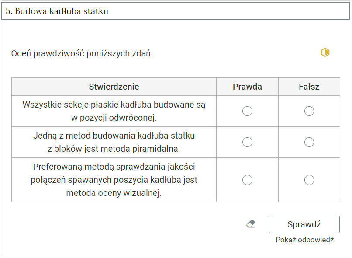Viewport: 352px width, 258px height.
Task: Choose 'Prawda' for the ocena wizualna statement
Action: 247,180
